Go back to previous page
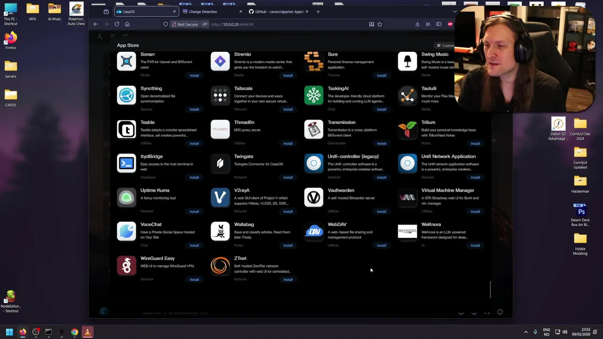This screenshot has height=339, width=603. click(x=96, y=24)
